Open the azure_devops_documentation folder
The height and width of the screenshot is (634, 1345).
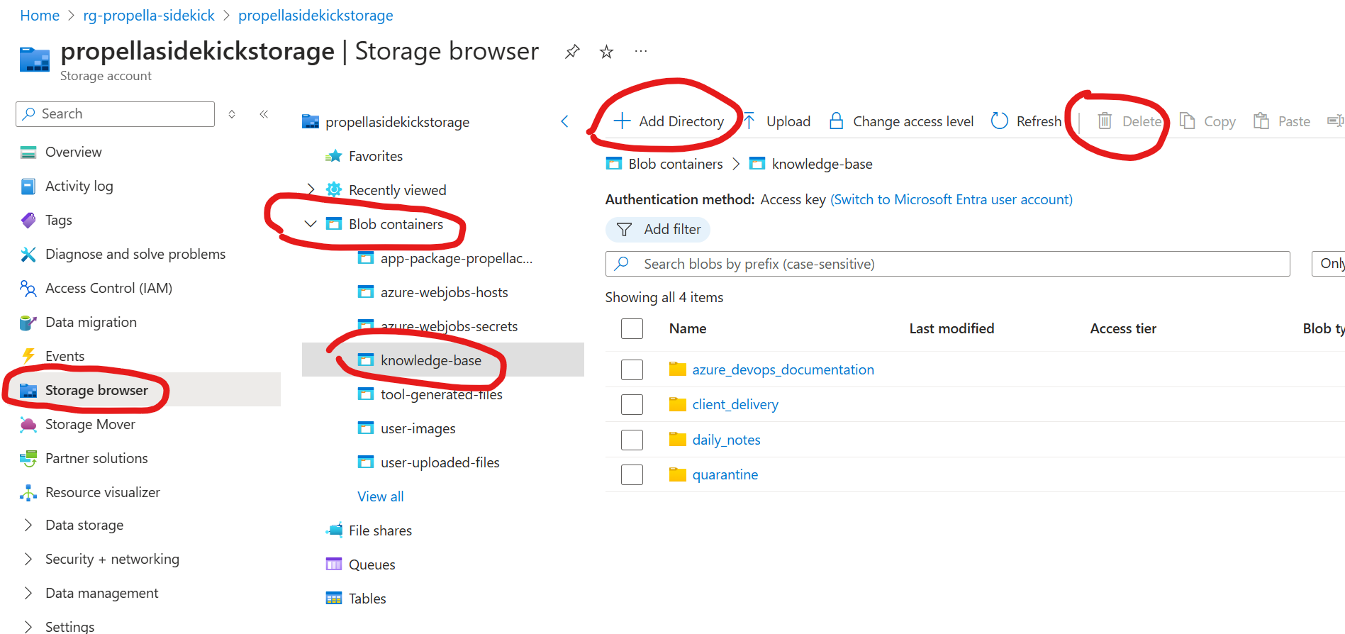click(x=783, y=369)
